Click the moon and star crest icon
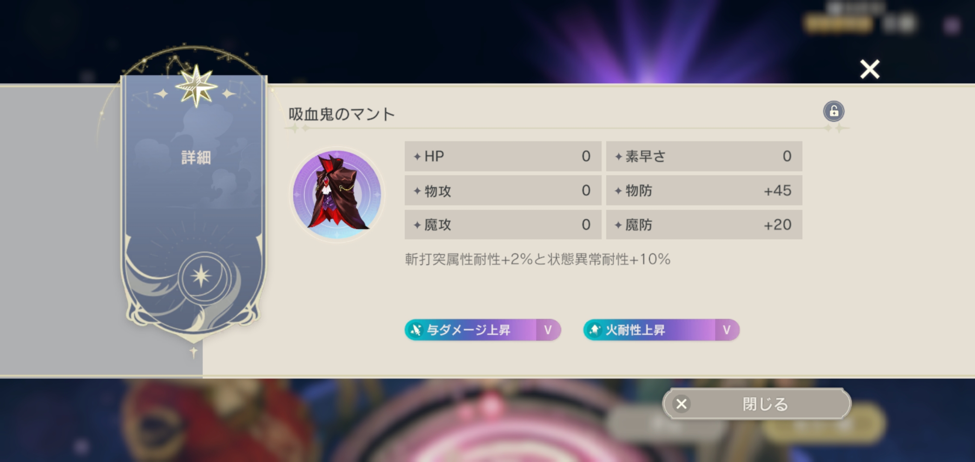This screenshot has width=975, height=462. [x=201, y=277]
